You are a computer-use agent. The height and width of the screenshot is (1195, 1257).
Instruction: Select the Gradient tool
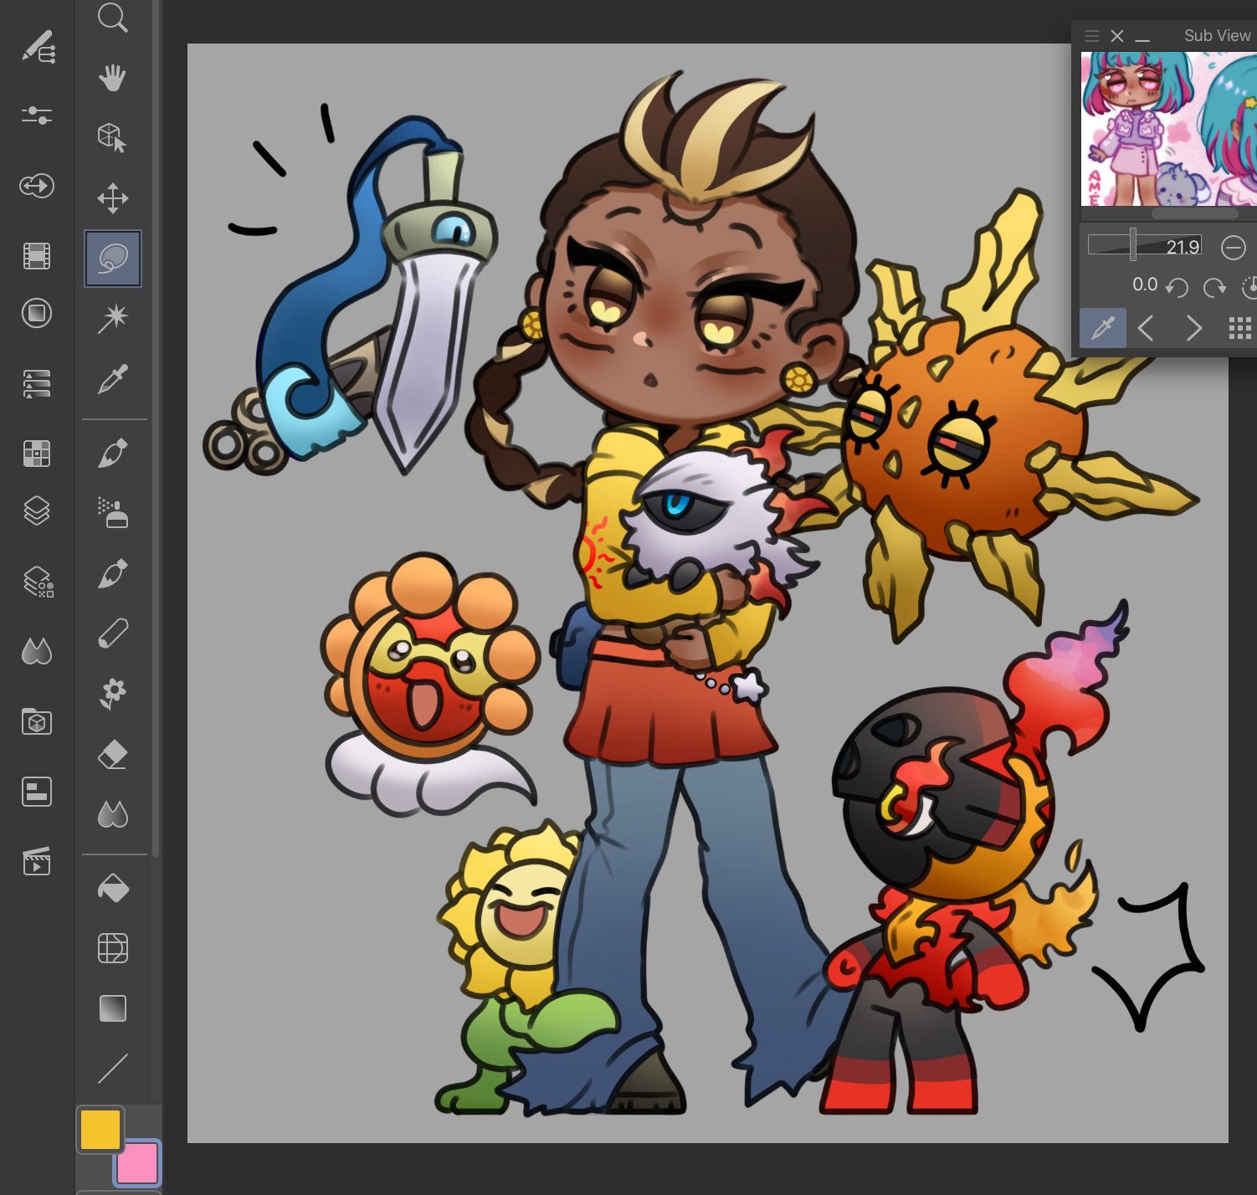pyautogui.click(x=113, y=1008)
